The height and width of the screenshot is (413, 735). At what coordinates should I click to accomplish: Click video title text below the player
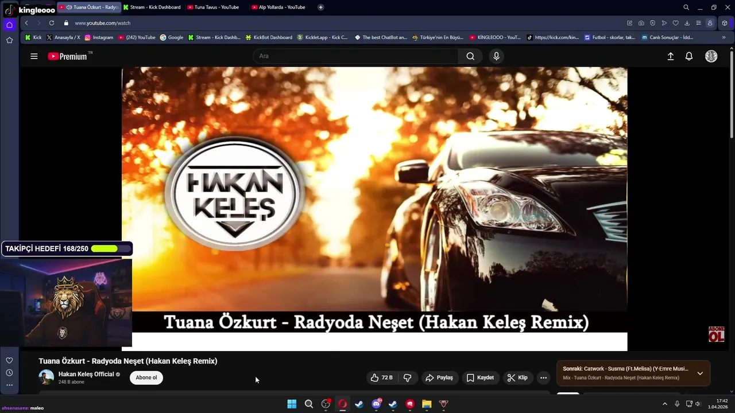127,361
